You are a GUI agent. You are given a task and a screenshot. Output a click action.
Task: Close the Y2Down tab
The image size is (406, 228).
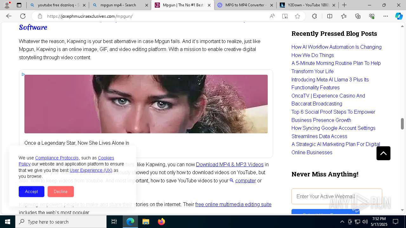[x=334, y=5]
